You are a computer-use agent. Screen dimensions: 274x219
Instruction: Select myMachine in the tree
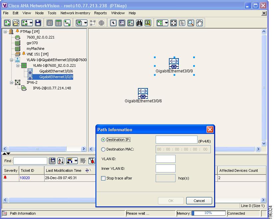tap(36, 49)
